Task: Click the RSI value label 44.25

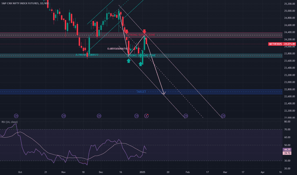Action: pyautogui.click(x=287, y=150)
